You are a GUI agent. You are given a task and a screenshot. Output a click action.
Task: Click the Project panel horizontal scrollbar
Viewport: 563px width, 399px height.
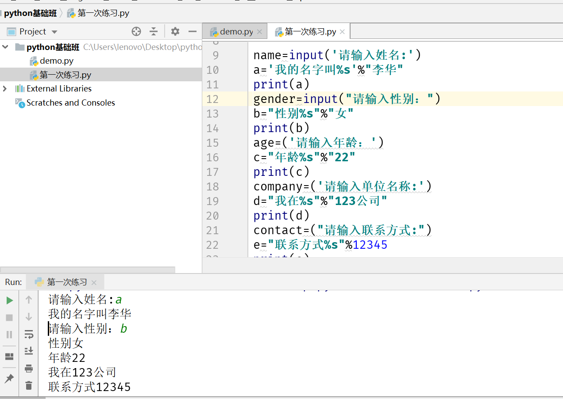[x=88, y=270]
